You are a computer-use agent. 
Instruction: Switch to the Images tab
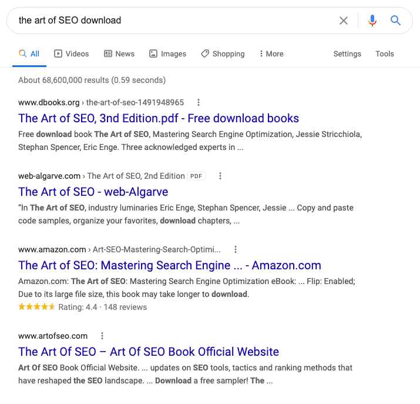pos(167,54)
